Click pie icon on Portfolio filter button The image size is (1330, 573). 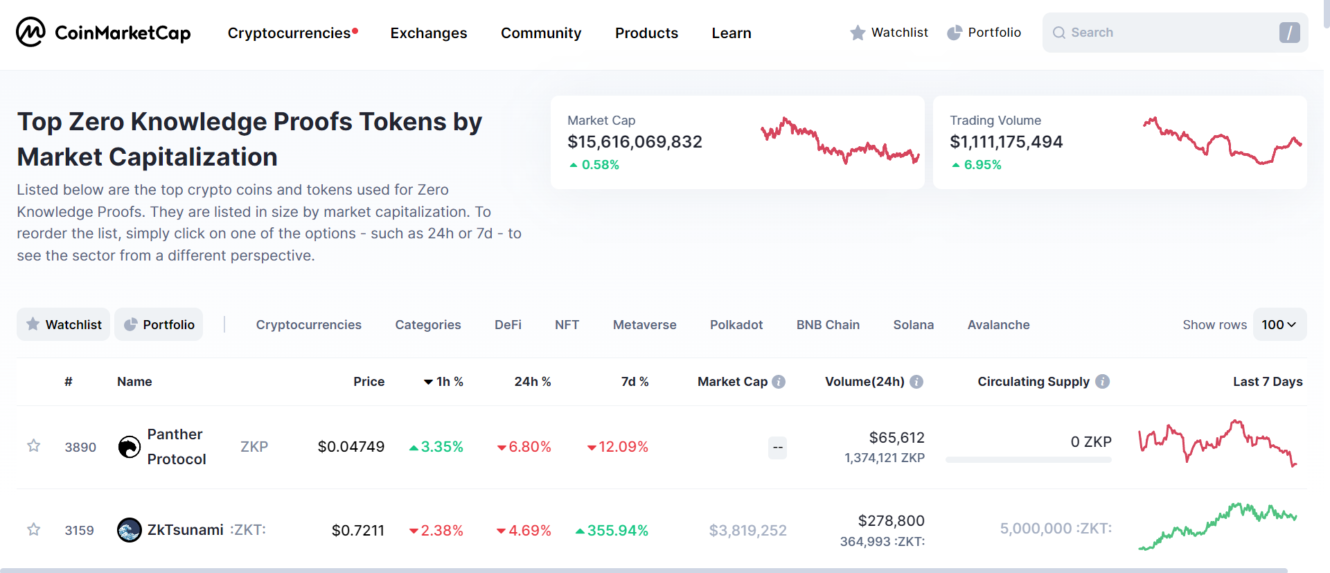coord(130,324)
